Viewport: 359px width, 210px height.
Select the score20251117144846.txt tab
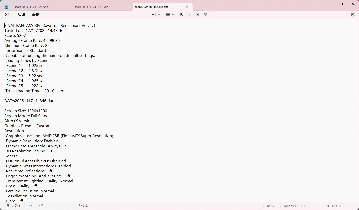(x=151, y=7)
